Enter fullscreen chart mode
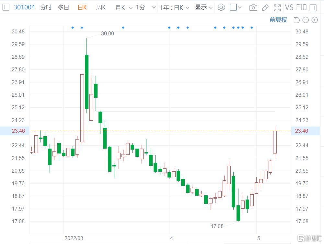The image size is (324, 244). click(x=277, y=7)
